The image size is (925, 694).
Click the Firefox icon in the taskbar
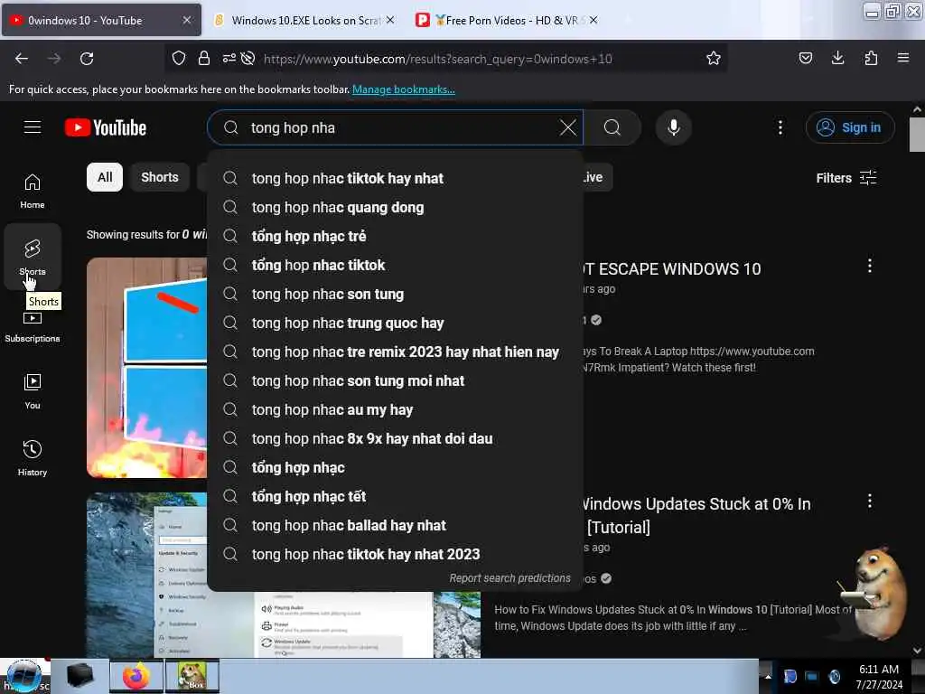[x=135, y=676]
